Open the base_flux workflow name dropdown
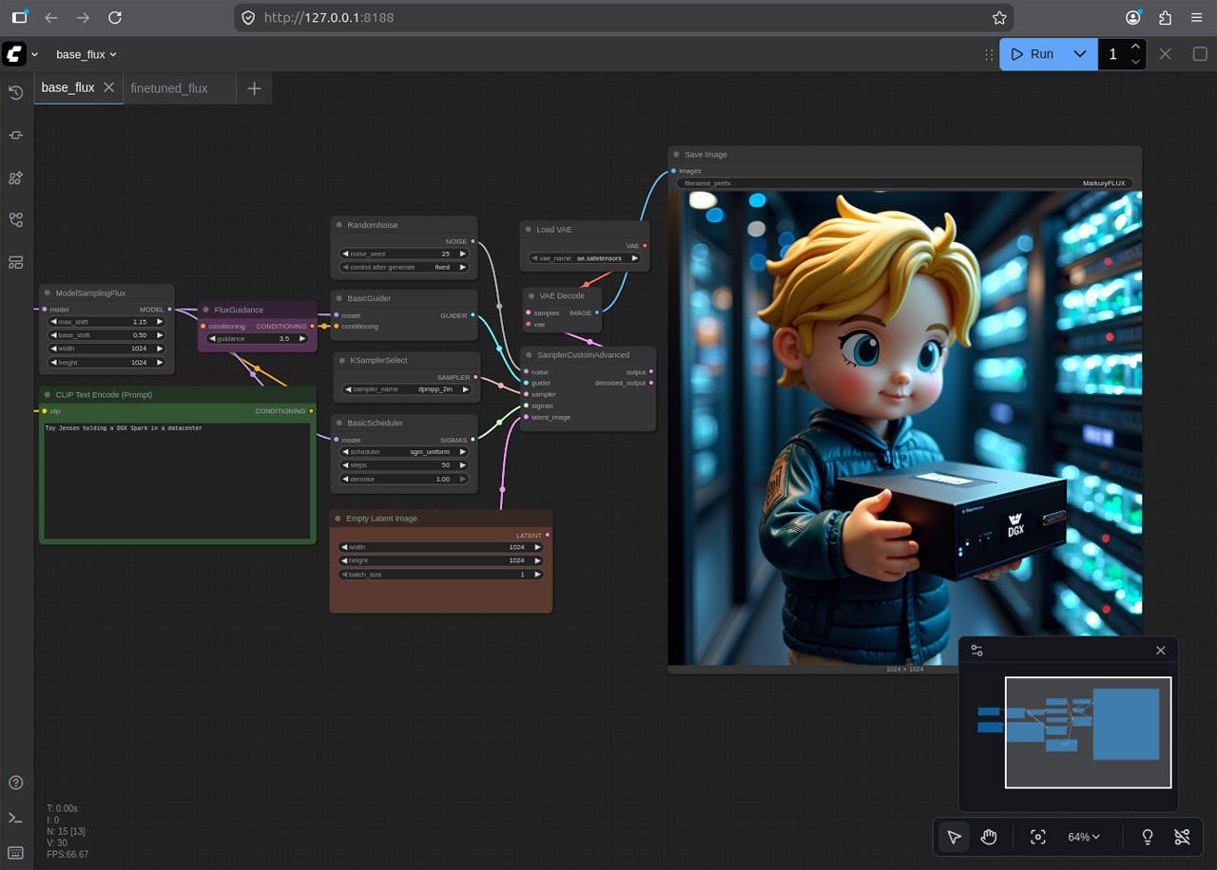 (x=87, y=54)
